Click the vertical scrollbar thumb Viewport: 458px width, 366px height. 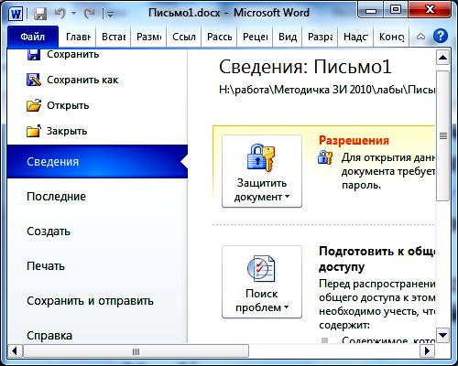pyautogui.click(x=442, y=135)
